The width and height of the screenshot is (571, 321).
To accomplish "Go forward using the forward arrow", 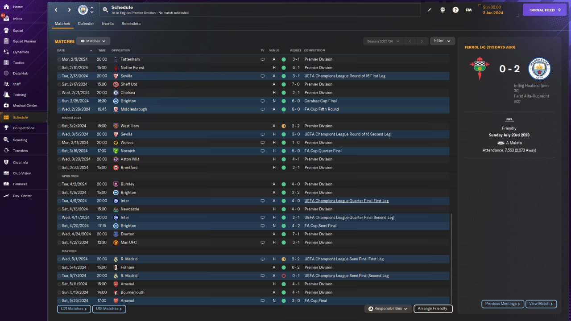I will pos(69,10).
